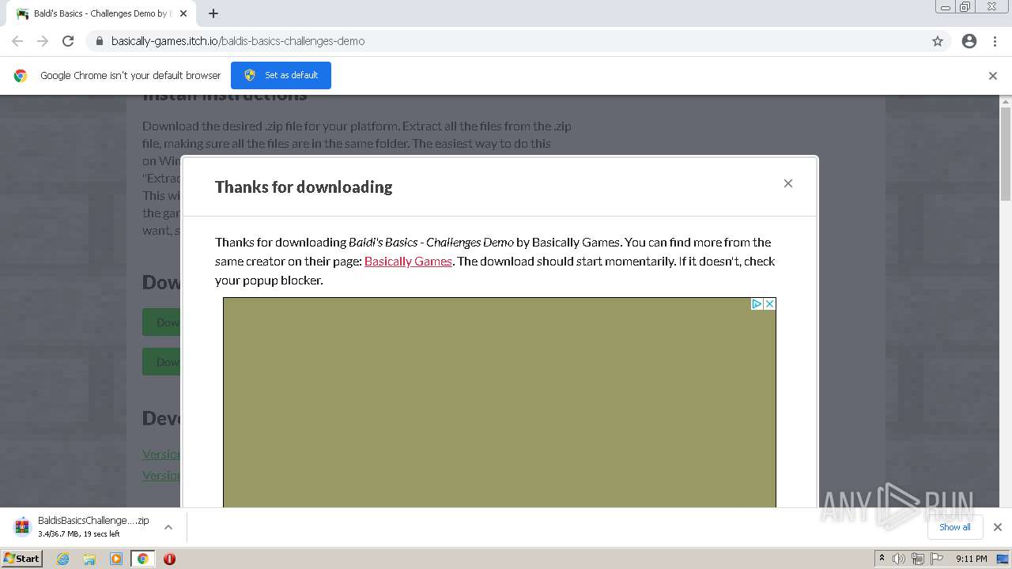
Task: Click the volume speaker tray icon
Action: tap(899, 559)
